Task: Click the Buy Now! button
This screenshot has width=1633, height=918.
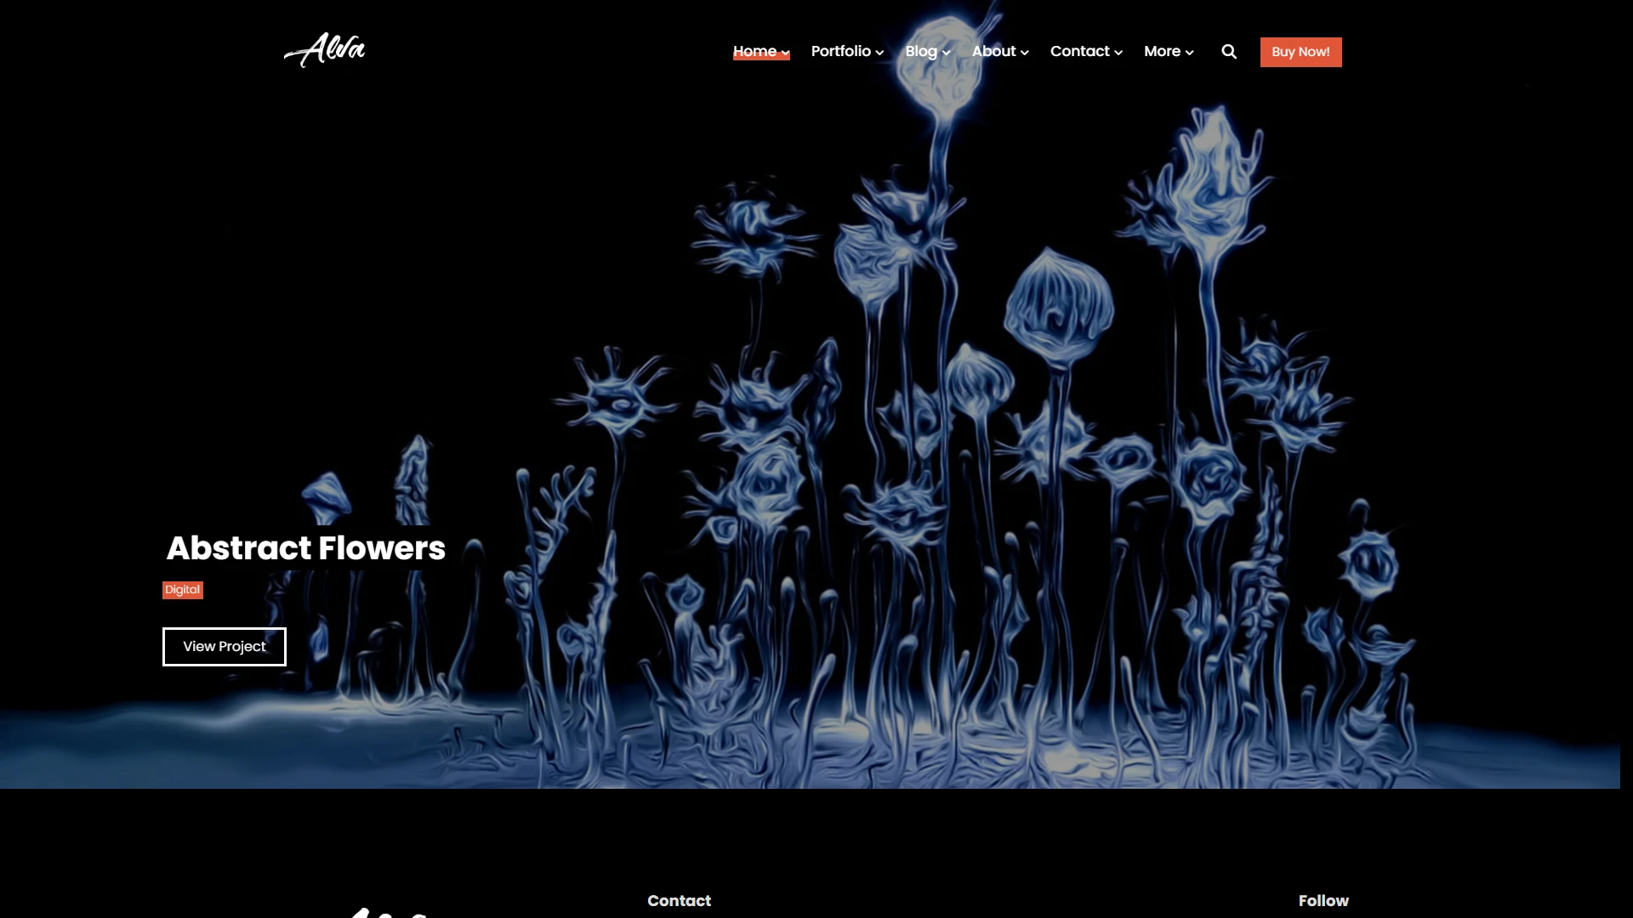Action: click(1300, 52)
